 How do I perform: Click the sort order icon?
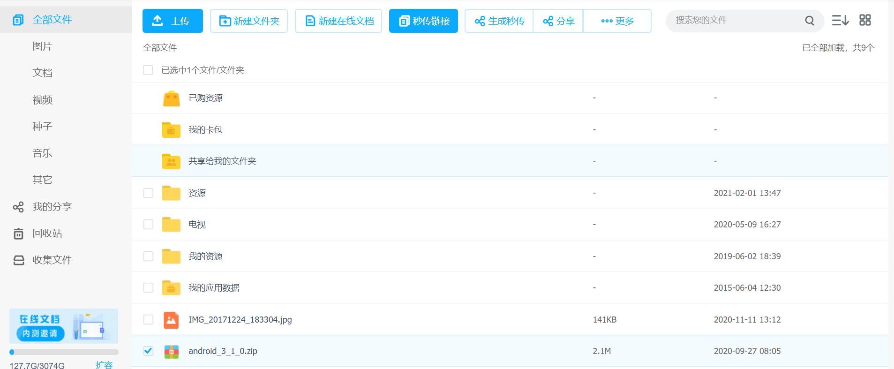[x=840, y=20]
